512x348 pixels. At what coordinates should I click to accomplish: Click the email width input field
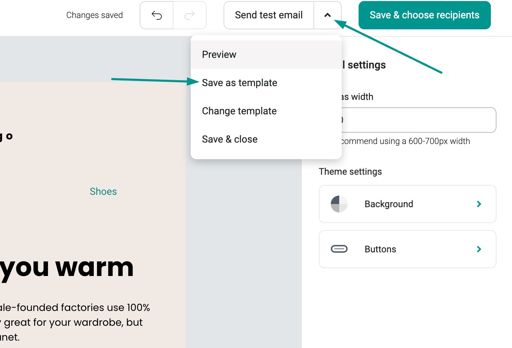pos(418,120)
